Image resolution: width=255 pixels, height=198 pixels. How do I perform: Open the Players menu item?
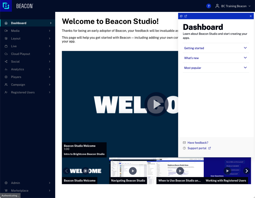coord(28,77)
